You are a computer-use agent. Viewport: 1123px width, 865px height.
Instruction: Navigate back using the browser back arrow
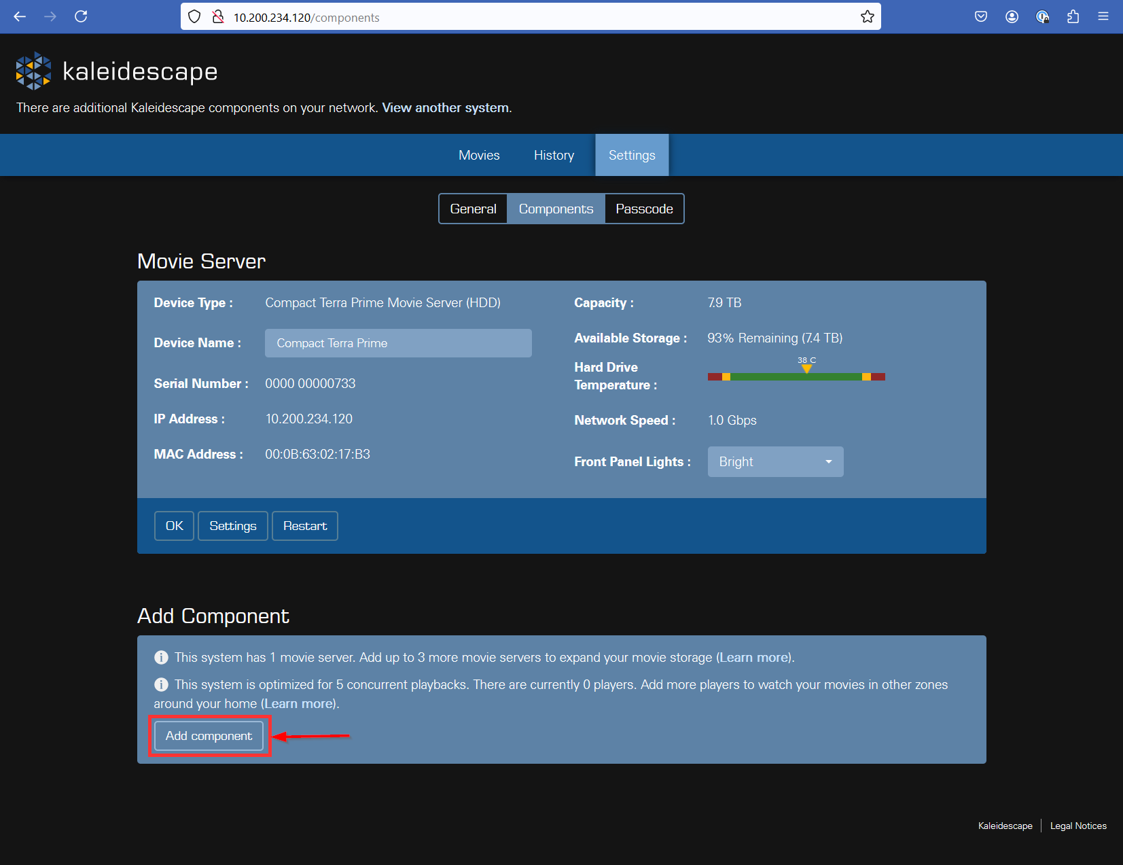[20, 16]
